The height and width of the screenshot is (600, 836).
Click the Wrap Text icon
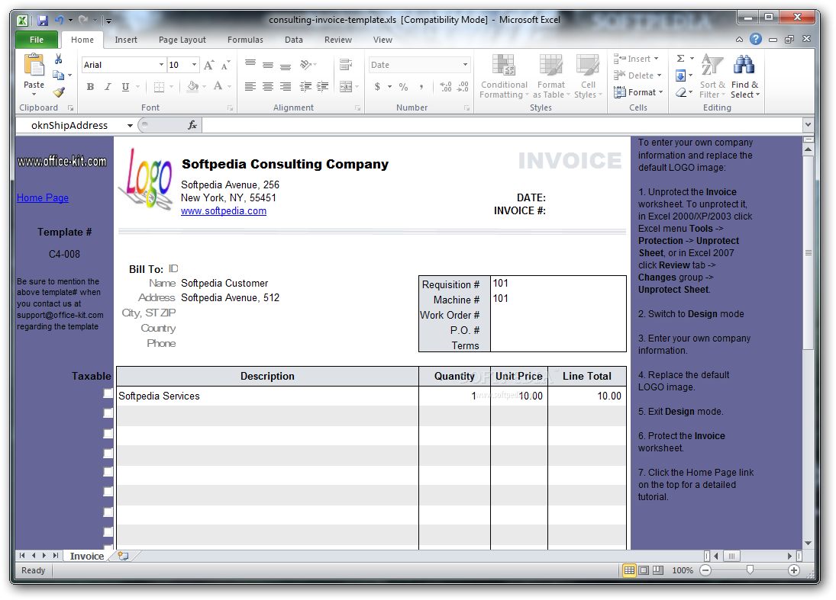pyautogui.click(x=346, y=65)
